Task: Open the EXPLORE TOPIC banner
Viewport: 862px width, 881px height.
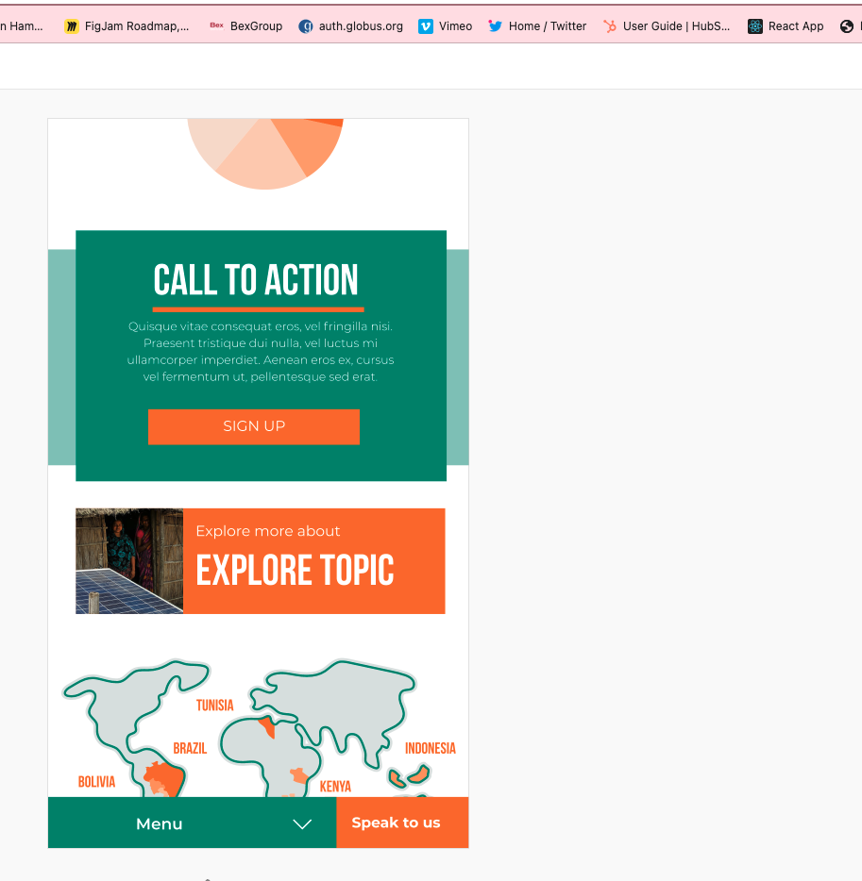Action: [x=313, y=561]
